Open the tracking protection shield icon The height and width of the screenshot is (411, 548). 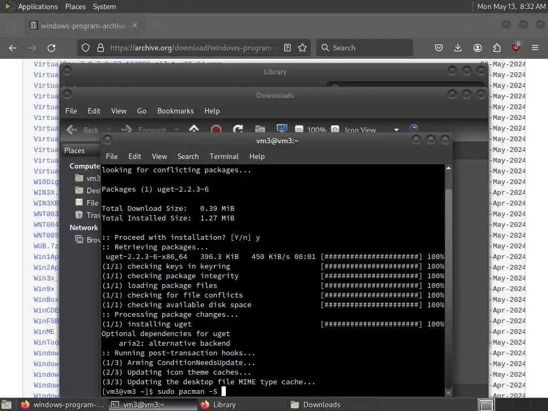86,48
